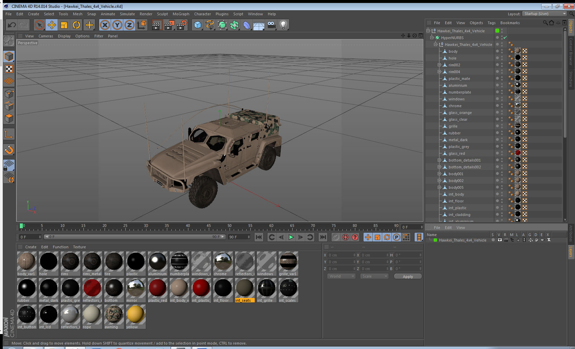The height and width of the screenshot is (349, 575).
Task: Open the World coordinate dropdown
Action: [342, 276]
